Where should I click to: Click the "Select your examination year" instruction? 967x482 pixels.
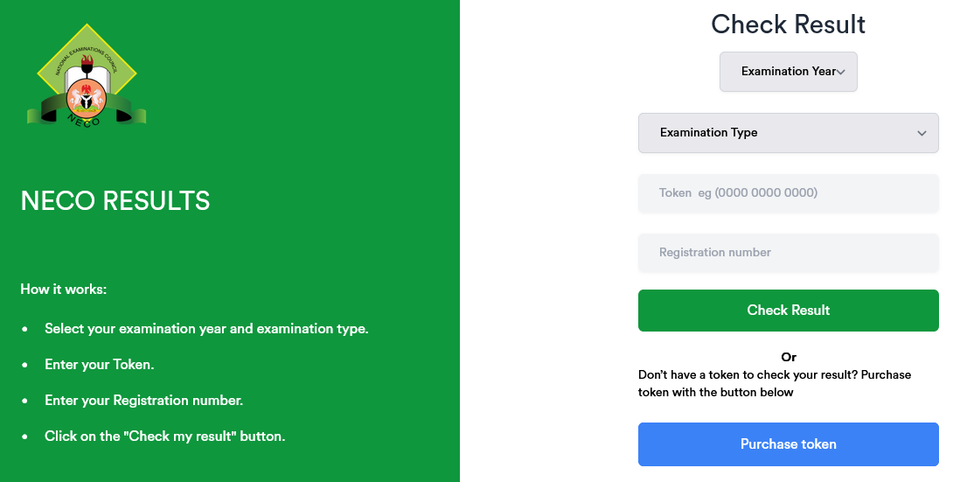[206, 329]
